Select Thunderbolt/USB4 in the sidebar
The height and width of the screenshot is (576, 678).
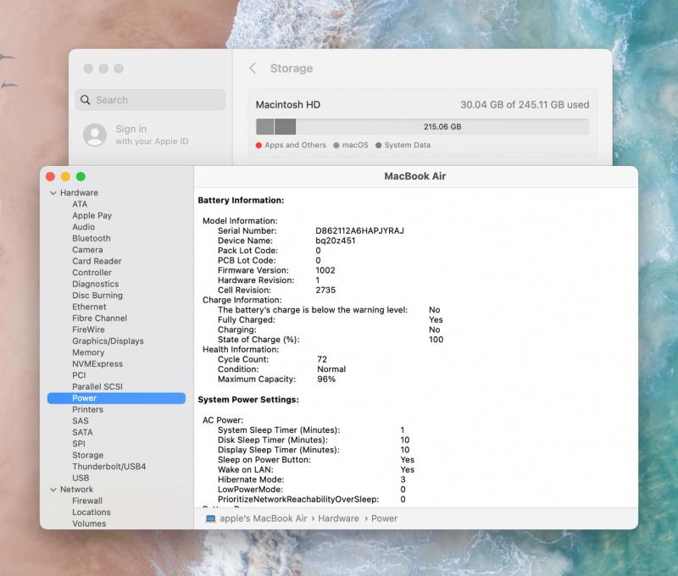(109, 467)
